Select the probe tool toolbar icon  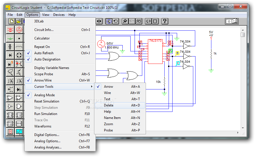coord(125,21)
